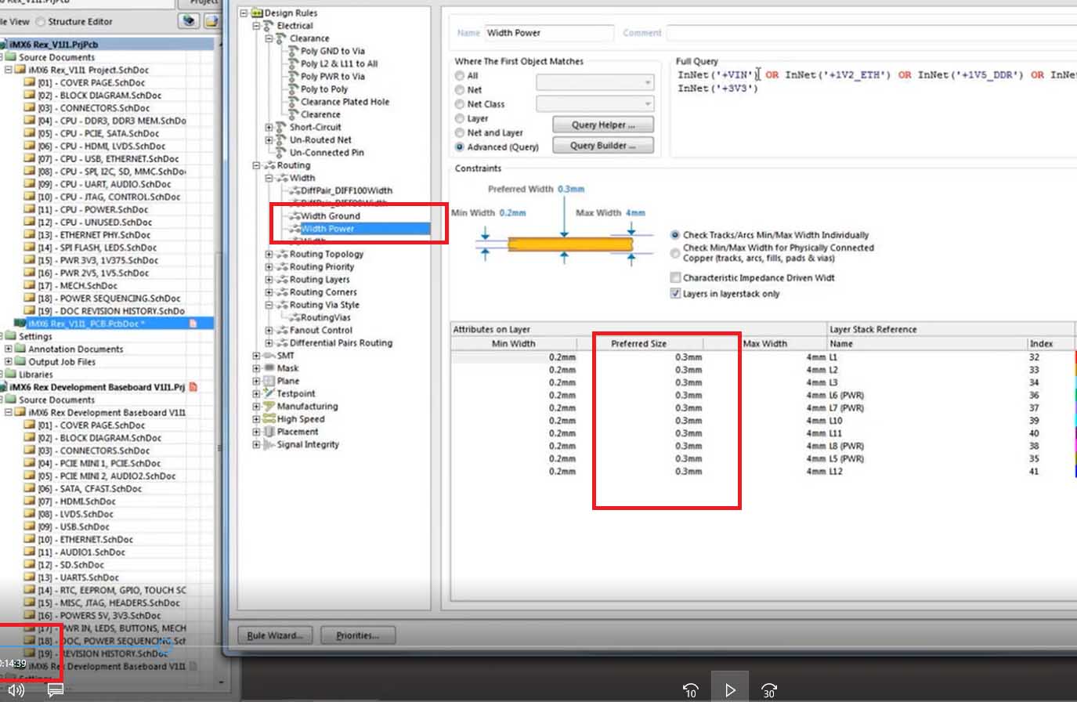1077x702 pixels.
Task: Skip back 10 seconds
Action: click(x=690, y=689)
